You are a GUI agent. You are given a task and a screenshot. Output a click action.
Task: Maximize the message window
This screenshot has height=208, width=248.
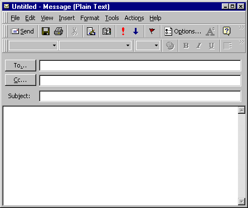(x=232, y=7)
